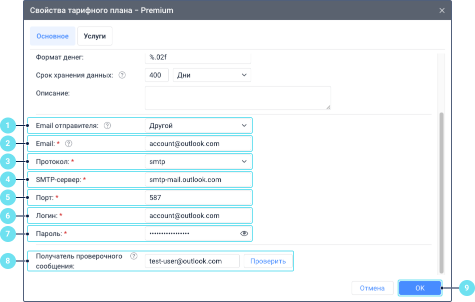Click help icon by Получатель проверочного сообщения

pos(133,256)
